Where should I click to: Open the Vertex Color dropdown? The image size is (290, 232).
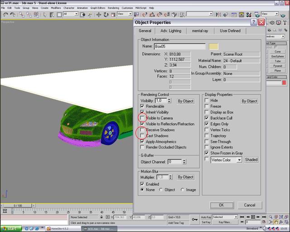pyautogui.click(x=239, y=159)
